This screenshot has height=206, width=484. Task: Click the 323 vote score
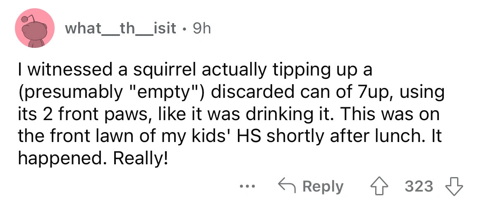tap(419, 186)
